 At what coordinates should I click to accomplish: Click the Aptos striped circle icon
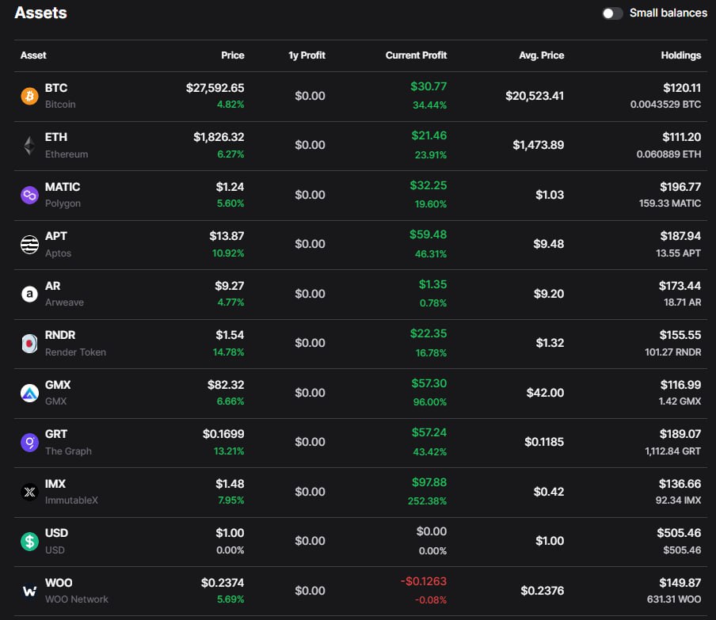[29, 244]
